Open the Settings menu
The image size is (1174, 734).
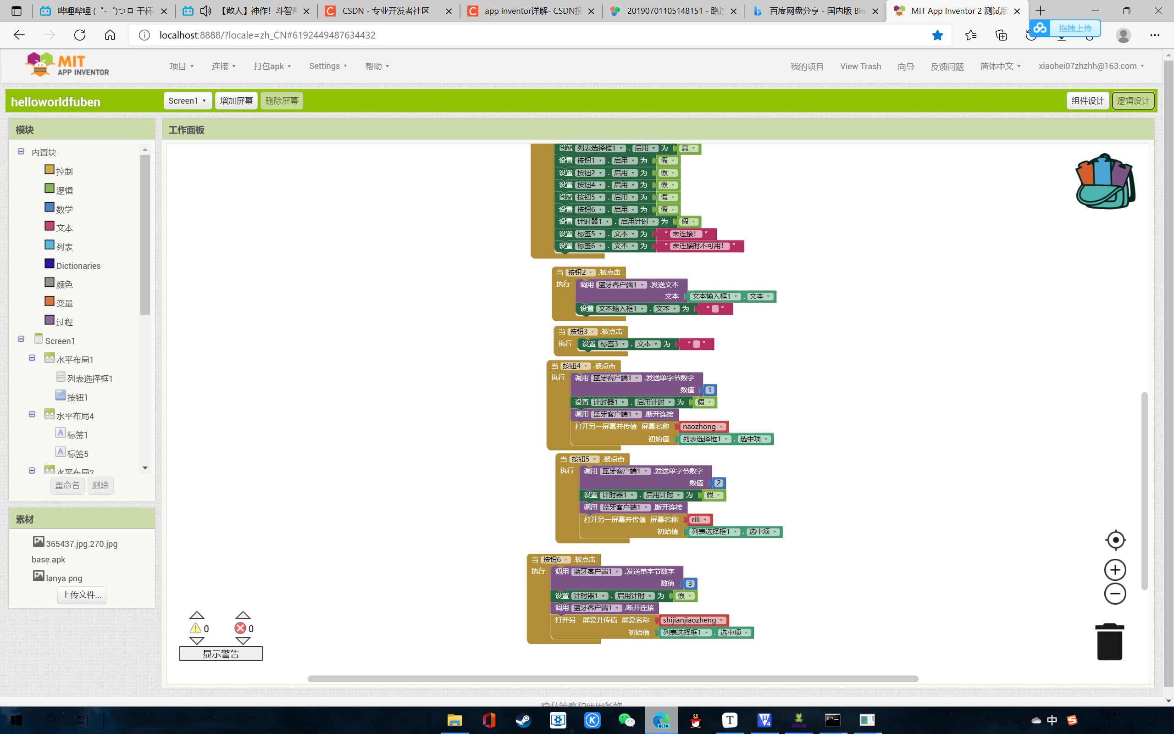(x=328, y=66)
